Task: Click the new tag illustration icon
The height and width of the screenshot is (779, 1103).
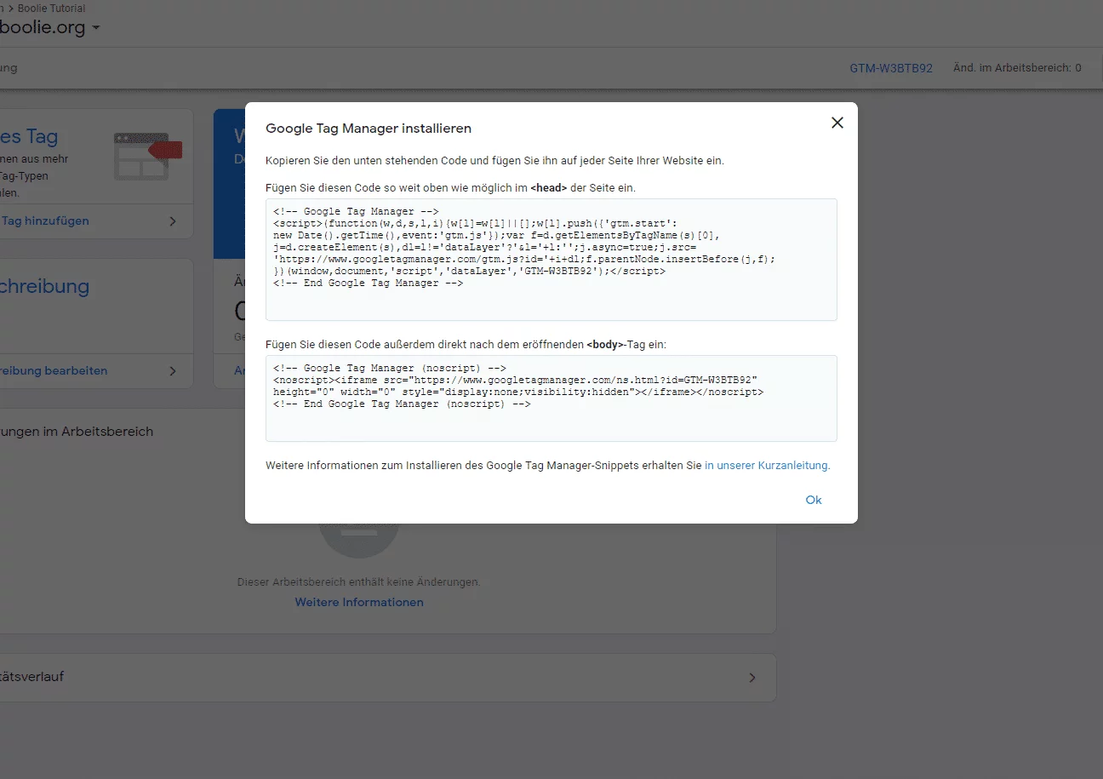Action: tap(147, 155)
